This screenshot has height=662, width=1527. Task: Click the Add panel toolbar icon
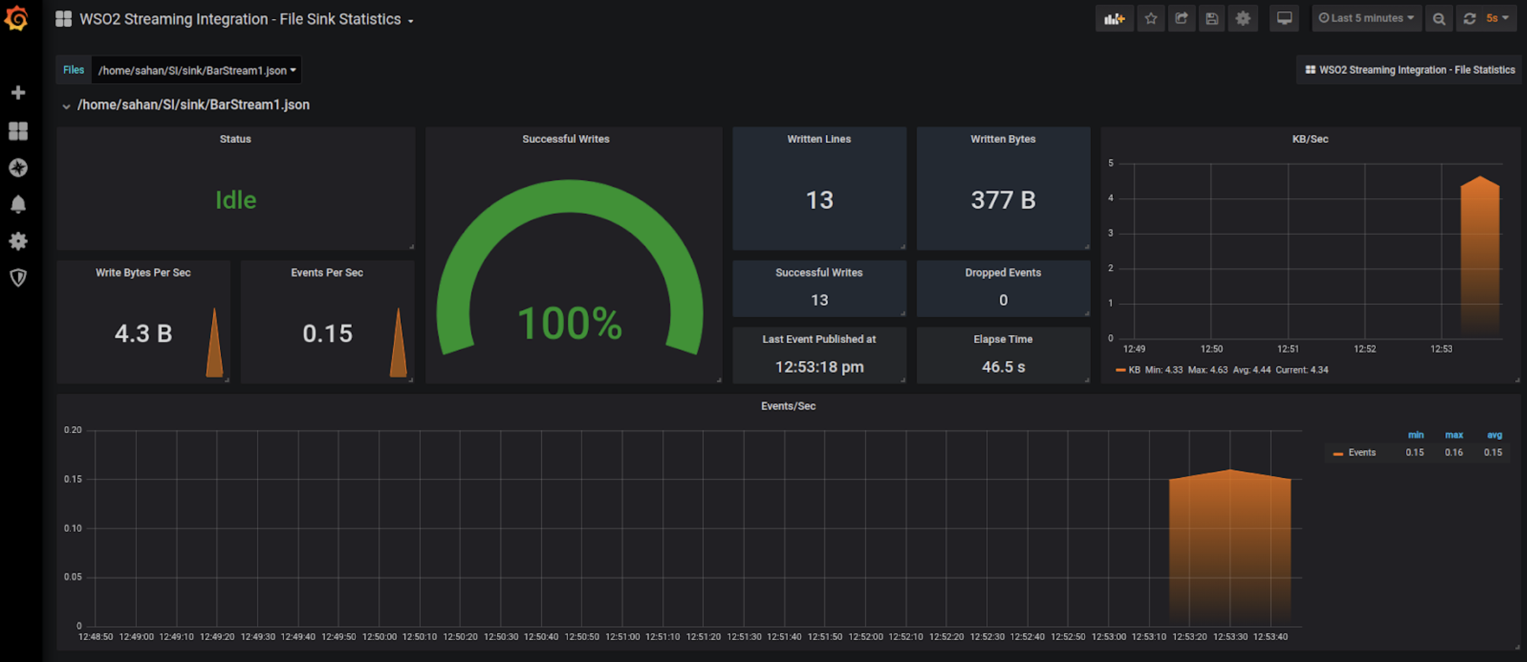point(1114,18)
